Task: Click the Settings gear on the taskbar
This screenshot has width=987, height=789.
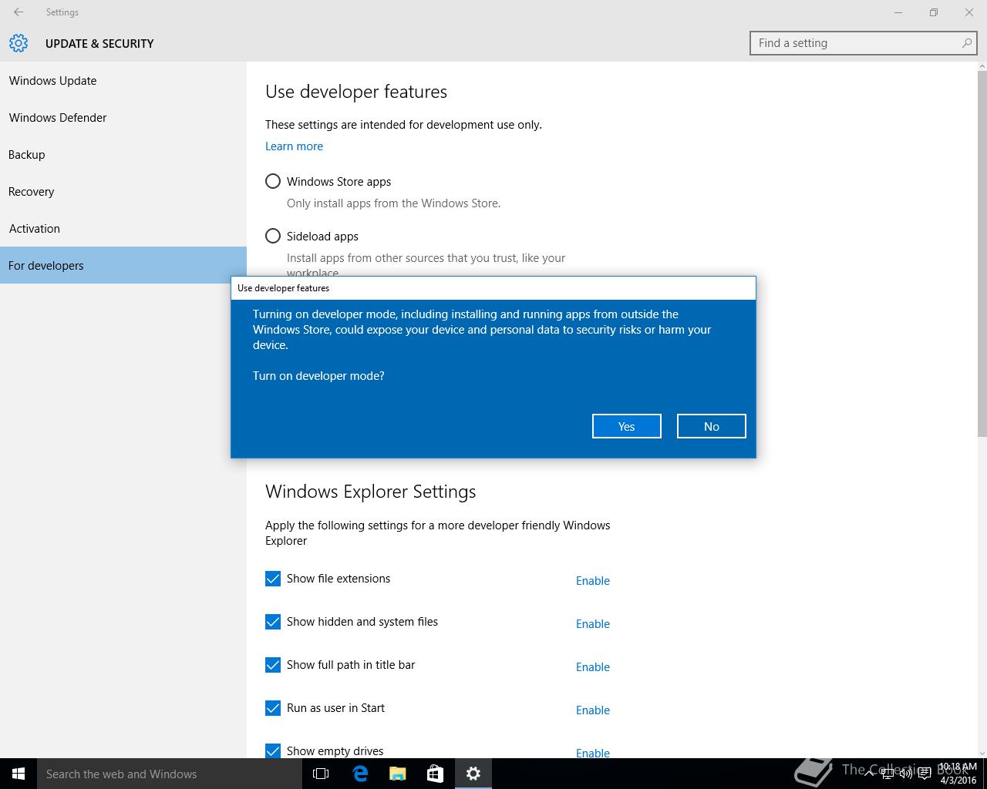Action: click(473, 774)
